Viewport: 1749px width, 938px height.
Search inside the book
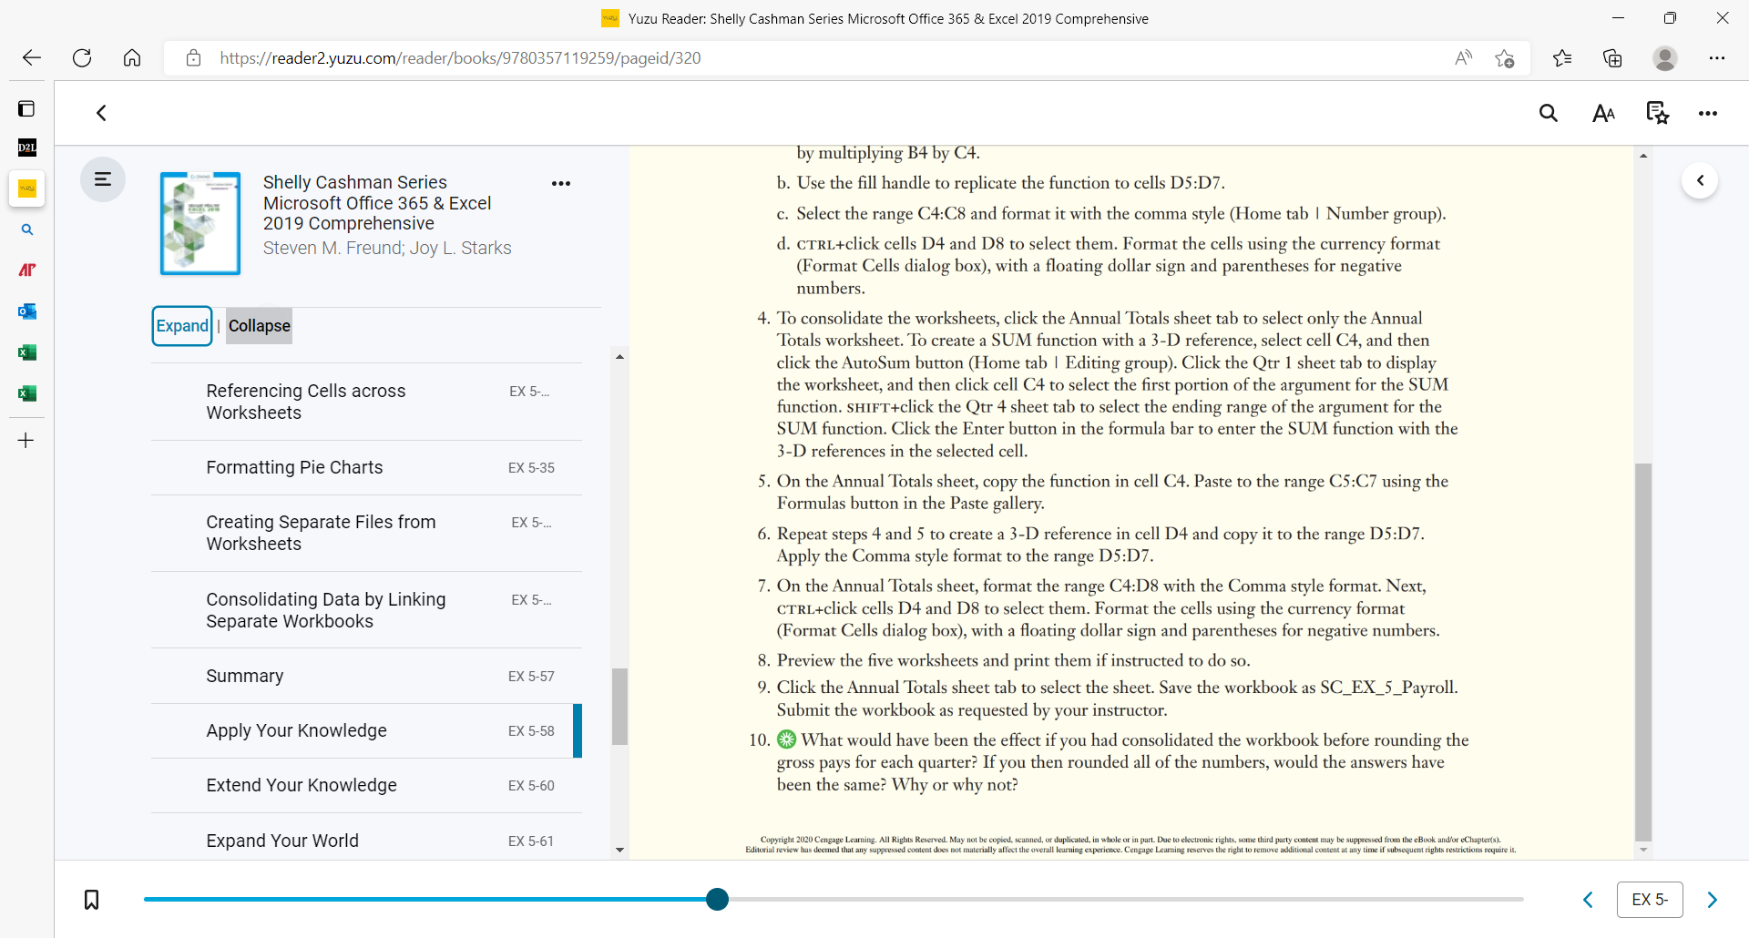coord(1549,113)
